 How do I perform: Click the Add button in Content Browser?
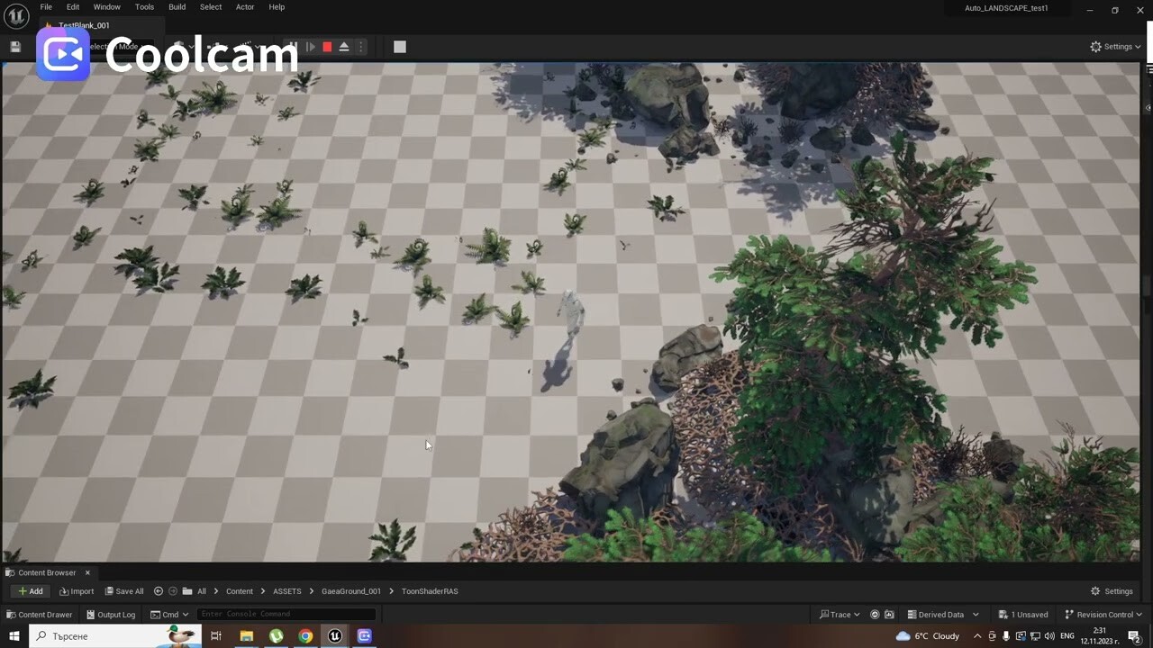[30, 591]
